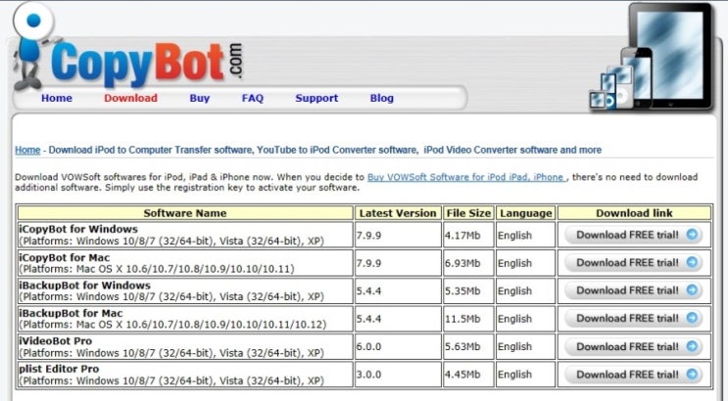
Task: Click the blue arrow icon for iVideoBot Pro
Action: pyautogui.click(x=692, y=346)
